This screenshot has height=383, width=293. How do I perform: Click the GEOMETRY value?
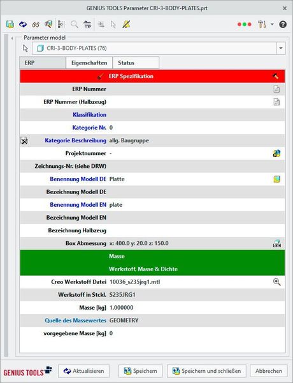tap(124, 320)
